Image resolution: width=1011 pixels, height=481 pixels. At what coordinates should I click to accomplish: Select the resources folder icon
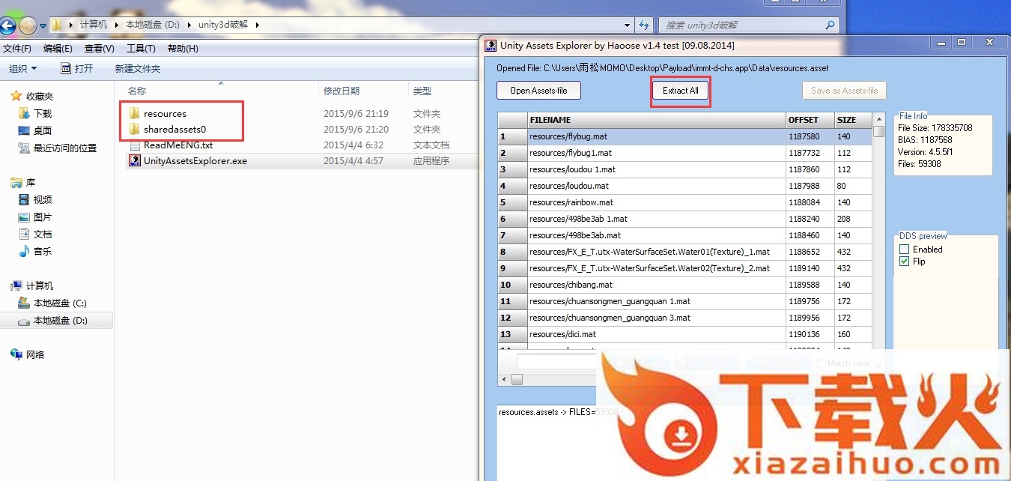tap(135, 113)
